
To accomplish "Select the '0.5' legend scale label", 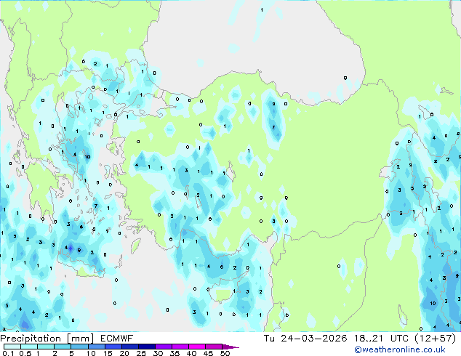I will click(25, 353).
